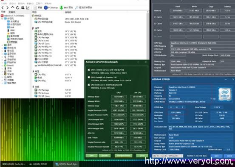The image size is (235, 167).
Task: Click the GPU sensor type row icon
Action: click(36, 22)
